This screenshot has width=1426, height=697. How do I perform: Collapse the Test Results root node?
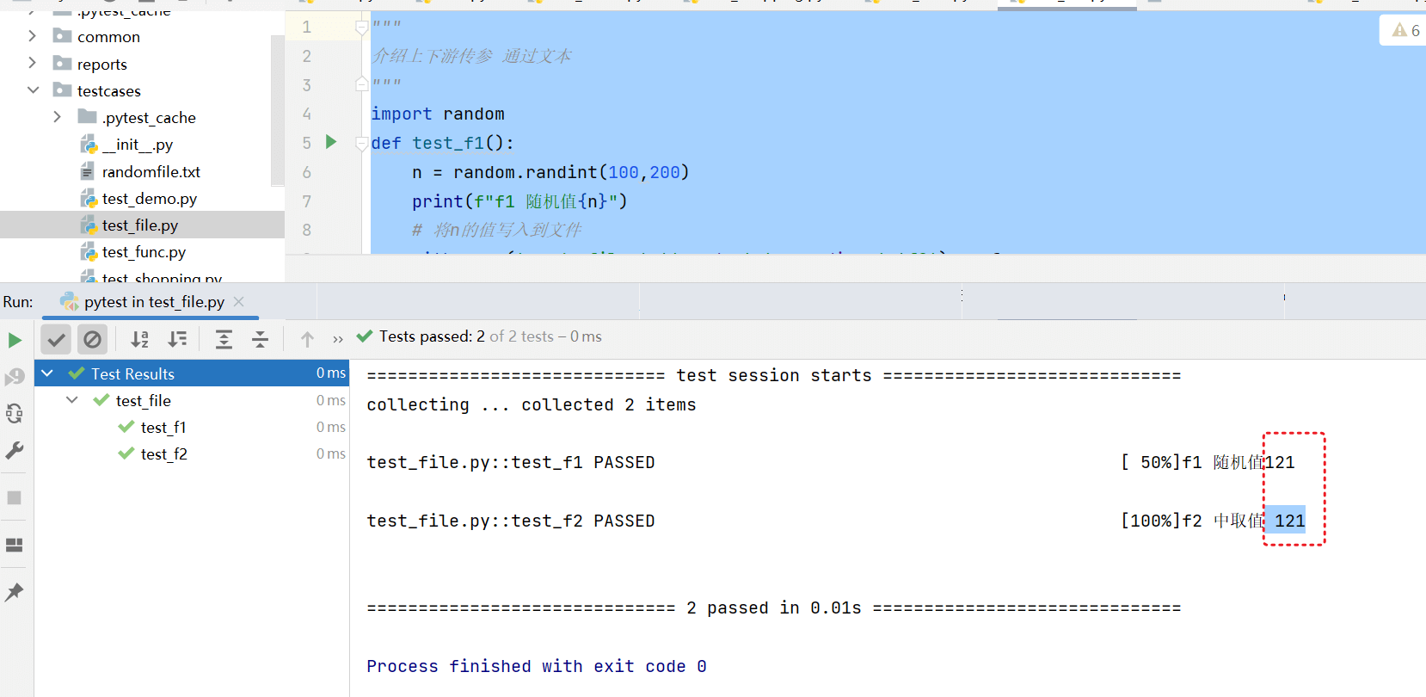(x=47, y=373)
